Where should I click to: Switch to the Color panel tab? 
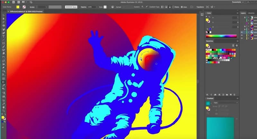pyautogui.click(x=209, y=13)
